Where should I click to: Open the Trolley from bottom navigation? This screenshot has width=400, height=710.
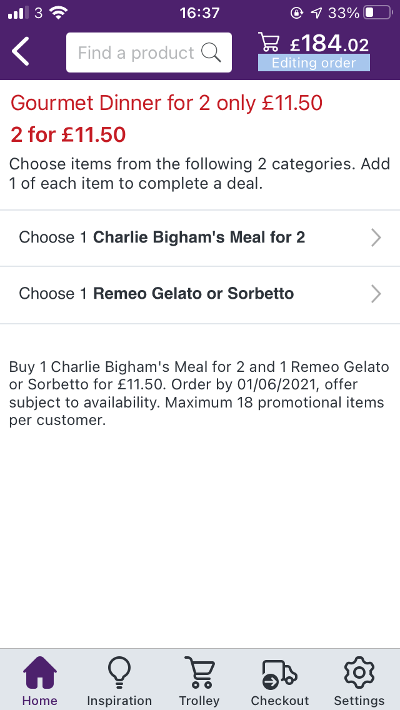[199, 678]
